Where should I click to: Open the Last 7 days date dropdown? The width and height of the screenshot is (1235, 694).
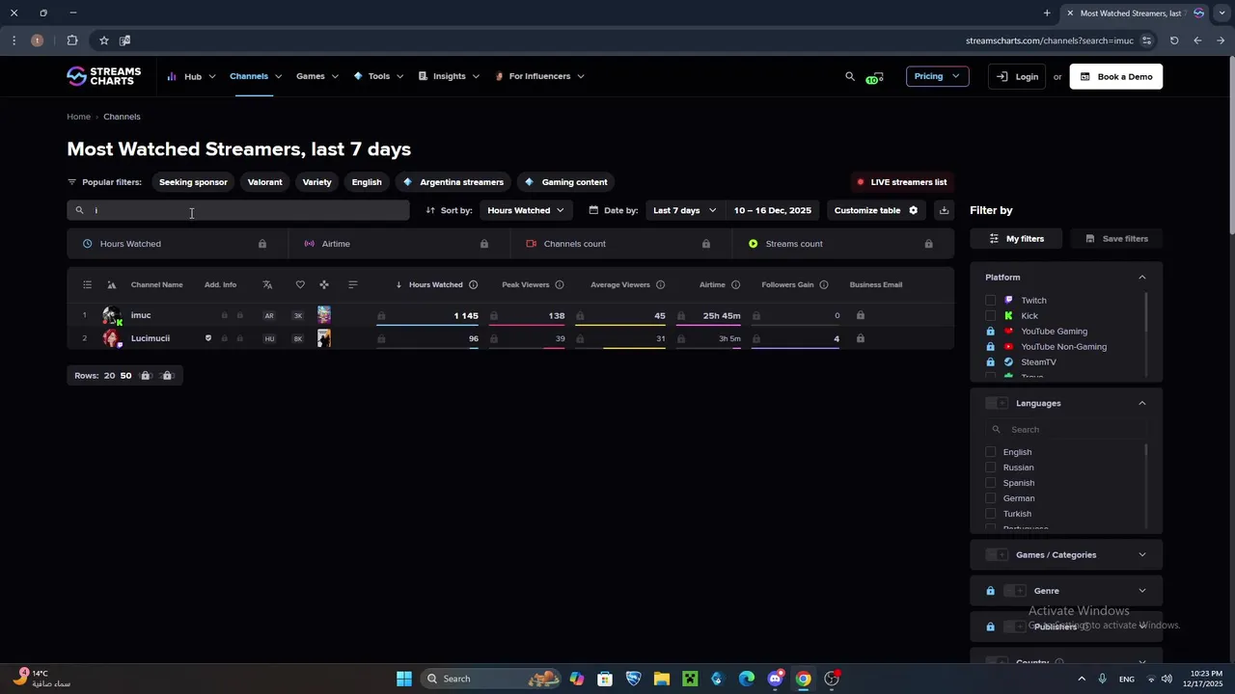(x=684, y=210)
